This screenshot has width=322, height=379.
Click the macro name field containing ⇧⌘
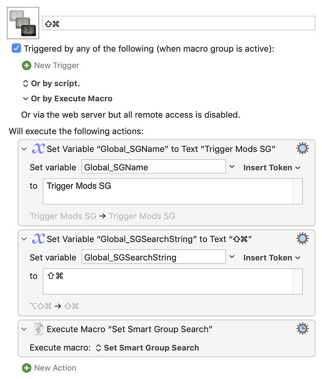pos(179,23)
